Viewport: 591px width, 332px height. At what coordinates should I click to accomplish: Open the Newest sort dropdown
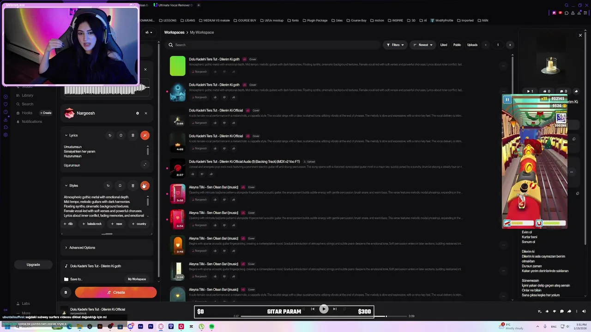point(422,45)
